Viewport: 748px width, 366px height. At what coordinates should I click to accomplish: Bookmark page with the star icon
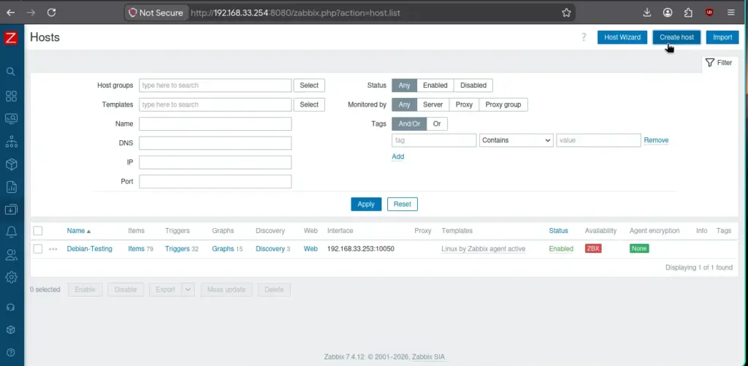coord(566,13)
